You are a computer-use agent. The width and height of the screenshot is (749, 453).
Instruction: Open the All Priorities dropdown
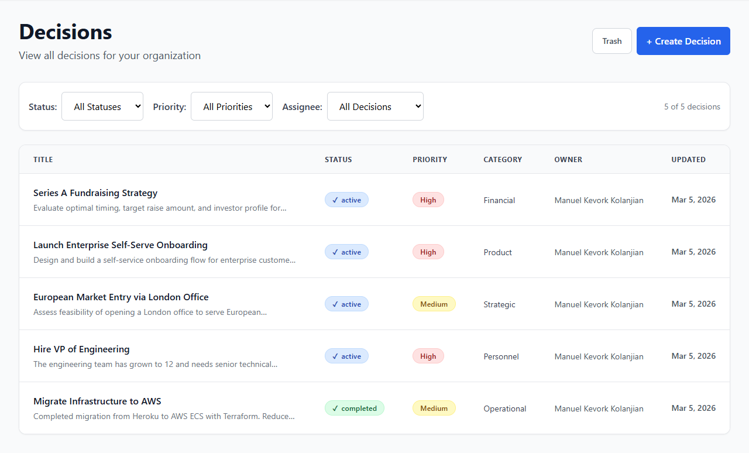[x=232, y=106]
